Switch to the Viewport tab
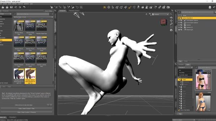This screenshot has width=216, height=121. [62, 11]
